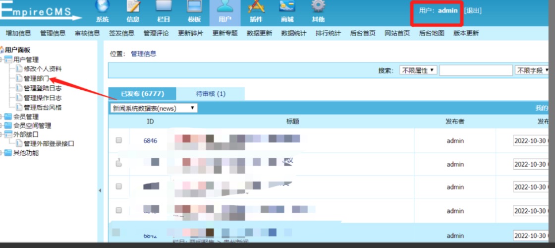555x248 pixels.
Task: Open 后台地图 in the menu bar
Action: (x=432, y=33)
